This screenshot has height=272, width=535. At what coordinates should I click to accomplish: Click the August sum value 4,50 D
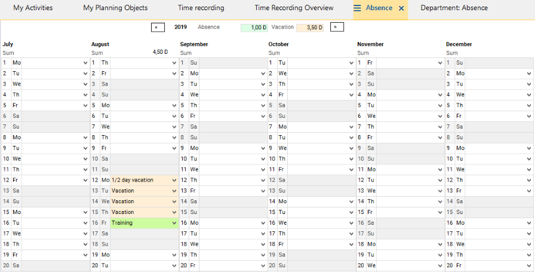pyautogui.click(x=161, y=52)
